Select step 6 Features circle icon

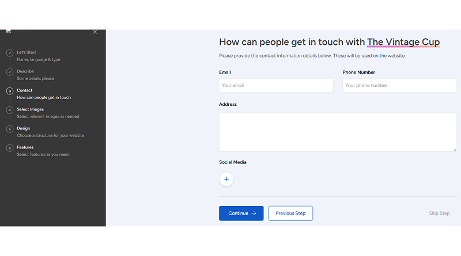point(10,148)
